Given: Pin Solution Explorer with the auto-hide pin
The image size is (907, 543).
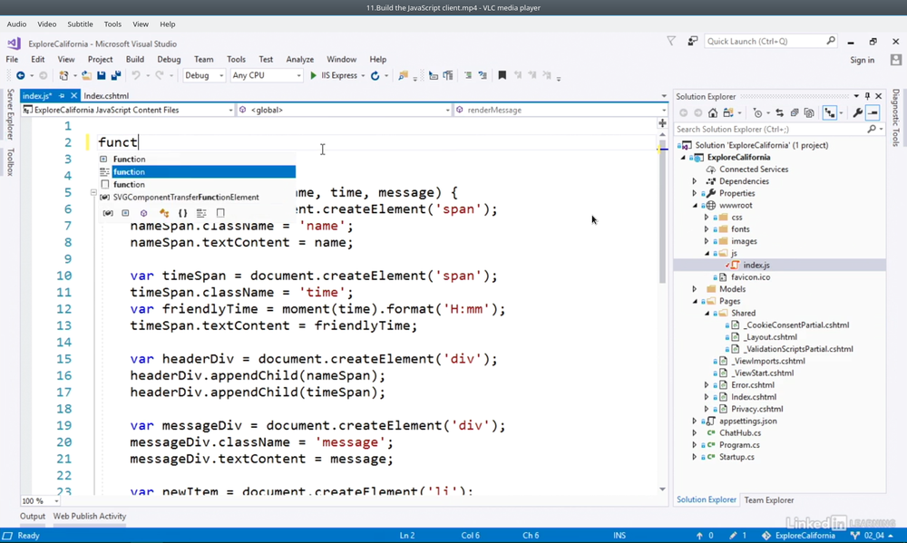Looking at the screenshot, I should (x=867, y=96).
